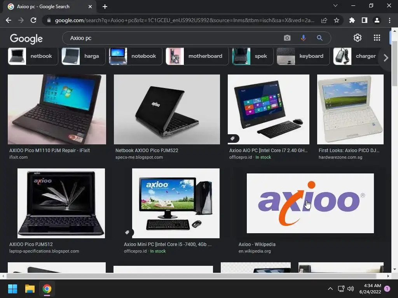Close the Axioo pc tab
The width and height of the screenshot is (398, 298).
click(x=90, y=7)
